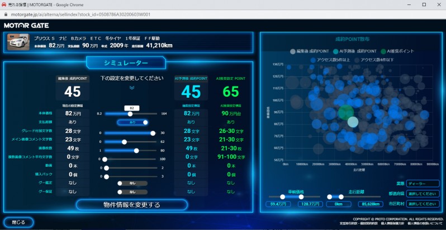
Task: Click the site lock icon in address bar
Action: pos(6,15)
